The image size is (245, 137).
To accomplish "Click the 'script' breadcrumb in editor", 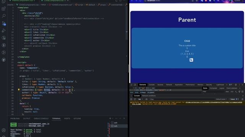I will click(x=80, y=5).
